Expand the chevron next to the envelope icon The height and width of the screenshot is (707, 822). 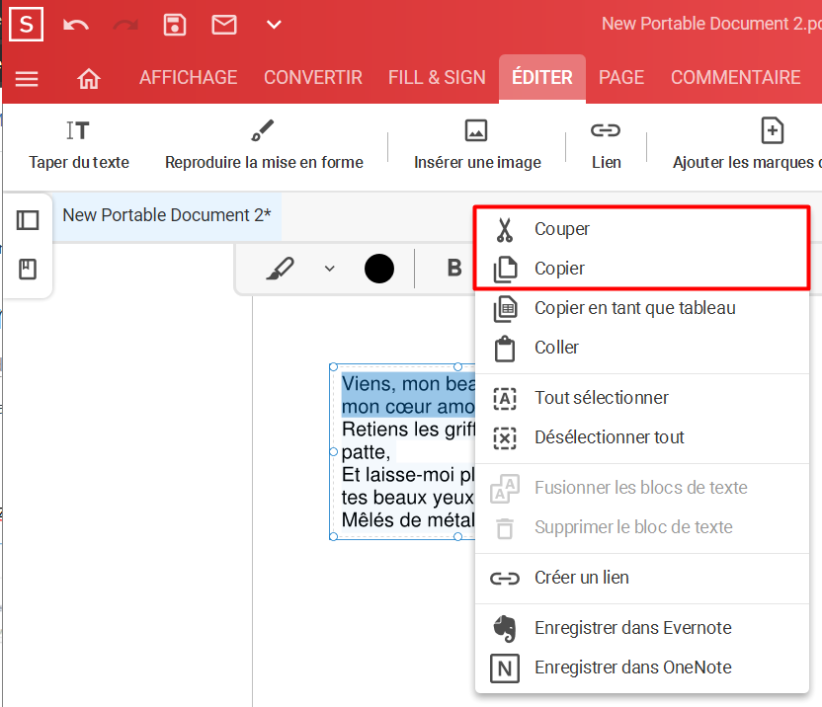click(x=274, y=24)
